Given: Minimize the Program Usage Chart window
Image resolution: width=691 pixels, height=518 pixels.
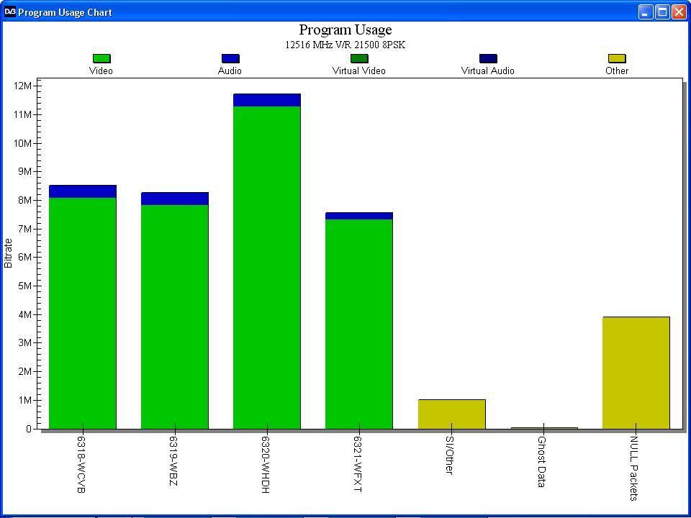Looking at the screenshot, I should (646, 12).
